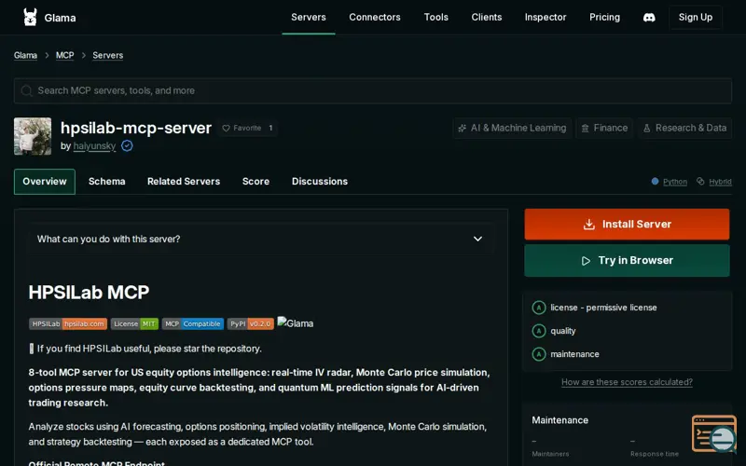Go to the Tools nav item

pyautogui.click(x=436, y=18)
